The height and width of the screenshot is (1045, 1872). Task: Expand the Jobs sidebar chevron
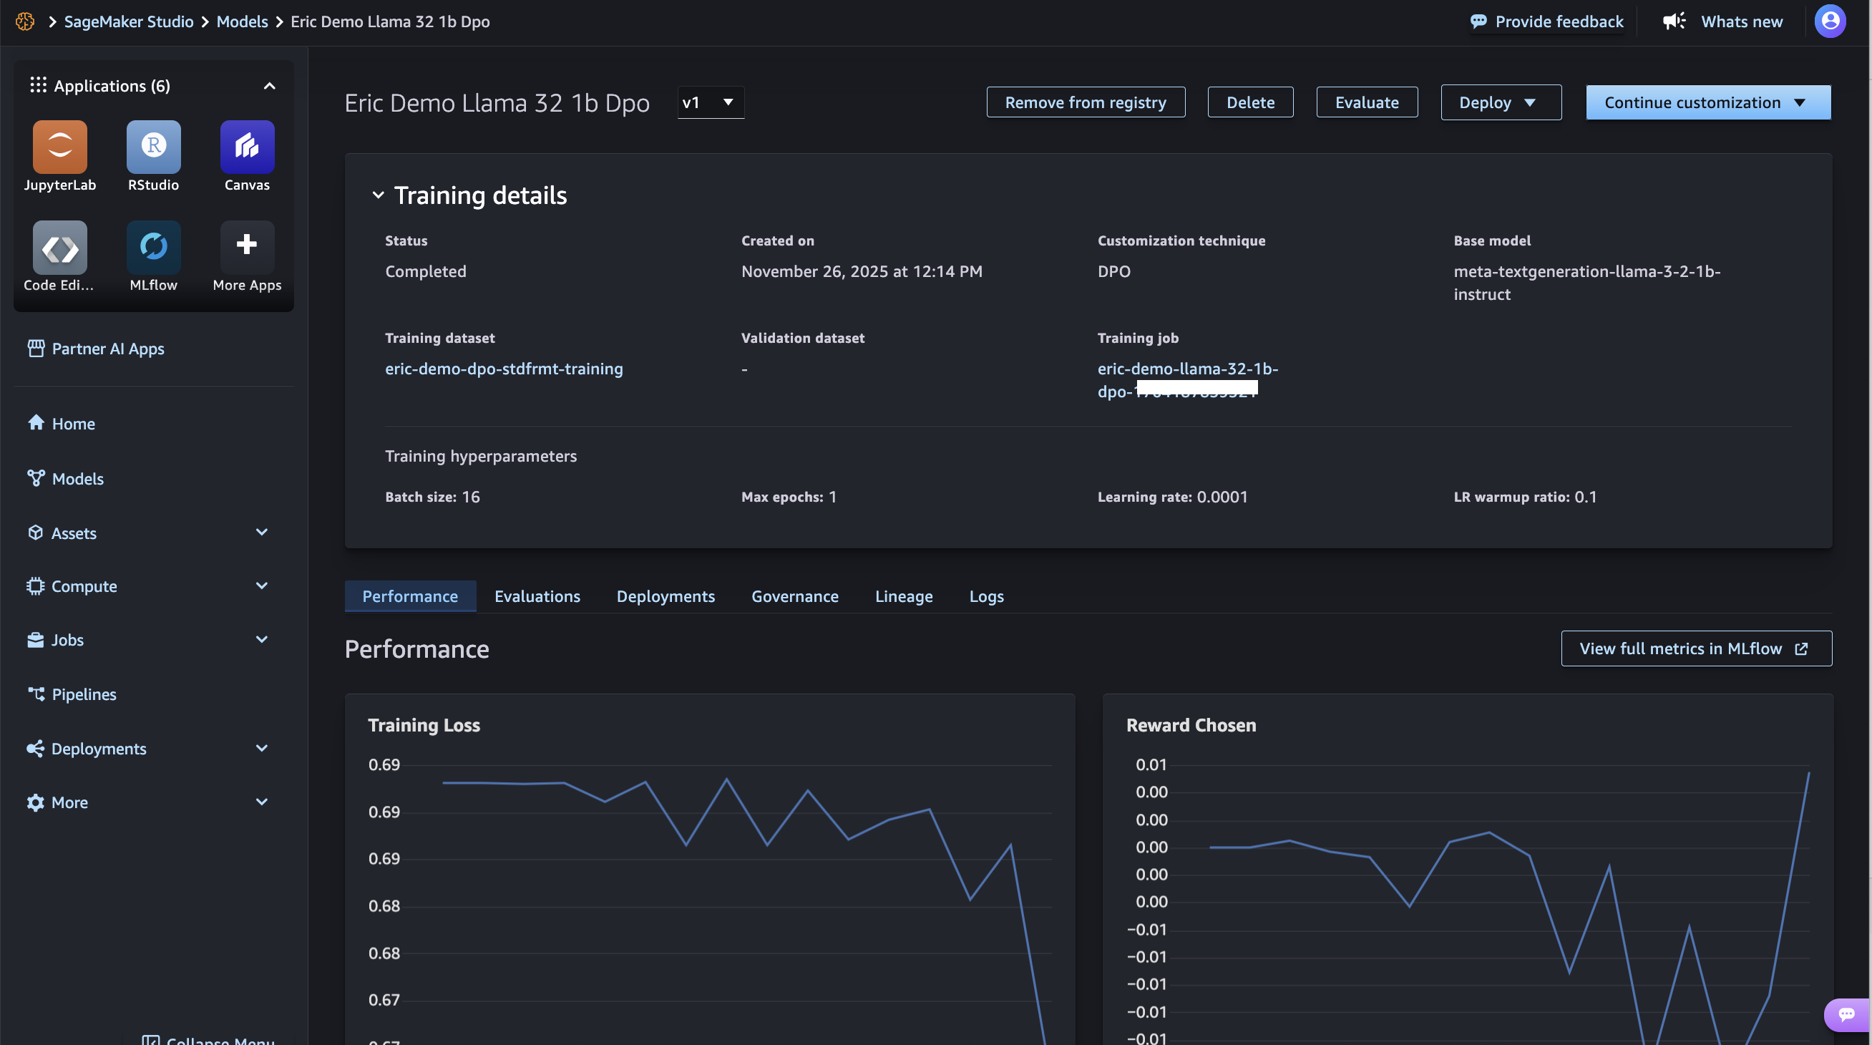coord(262,639)
